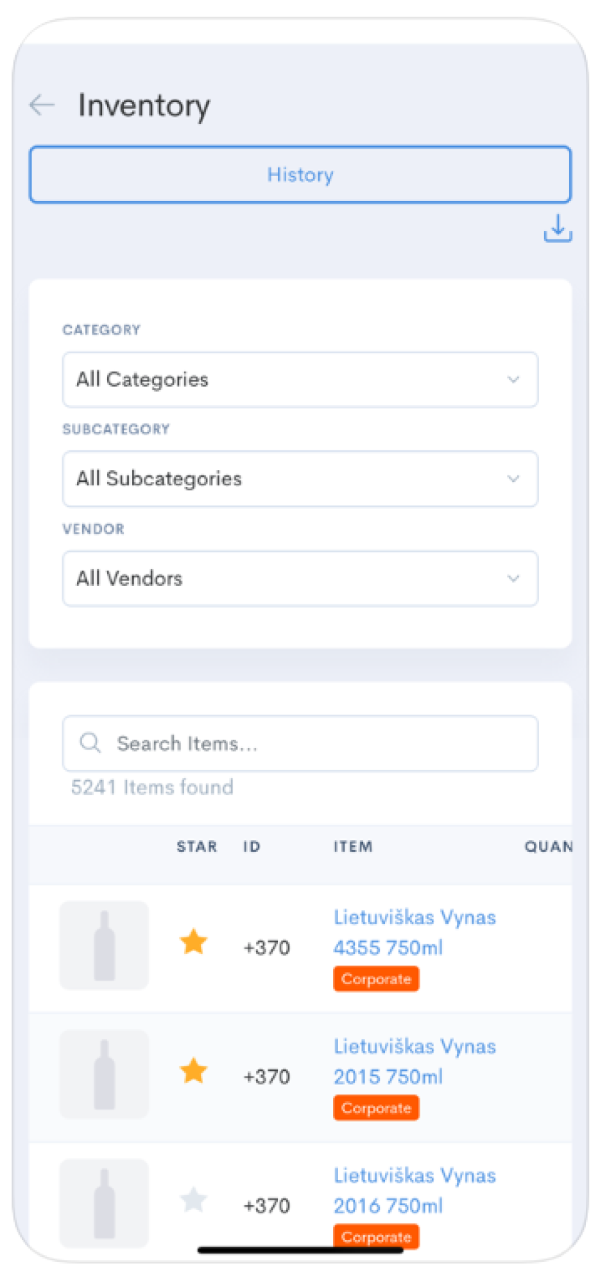616x1287 pixels.
Task: Click the download/export icon
Action: tap(557, 230)
